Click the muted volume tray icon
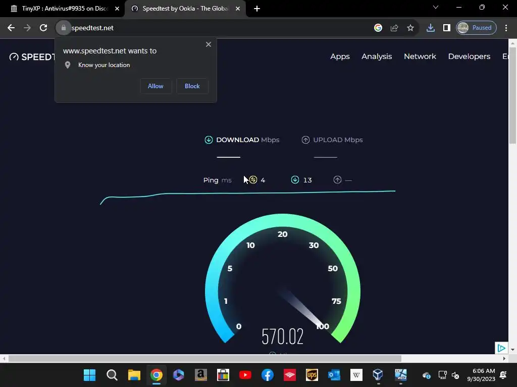 pyautogui.click(x=455, y=375)
